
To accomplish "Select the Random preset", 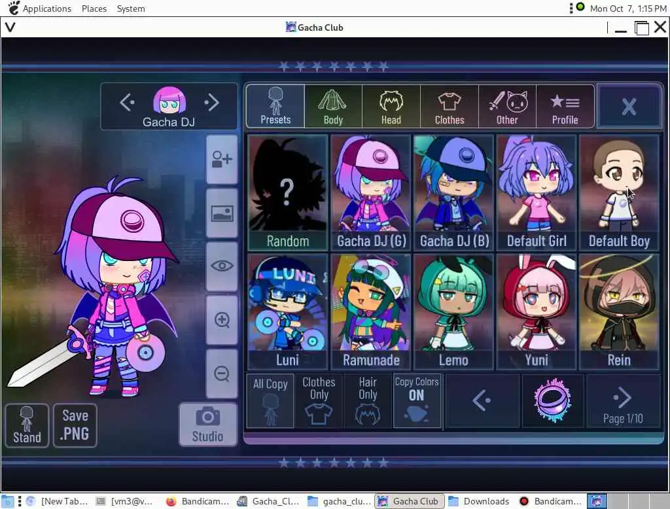I will [x=288, y=193].
